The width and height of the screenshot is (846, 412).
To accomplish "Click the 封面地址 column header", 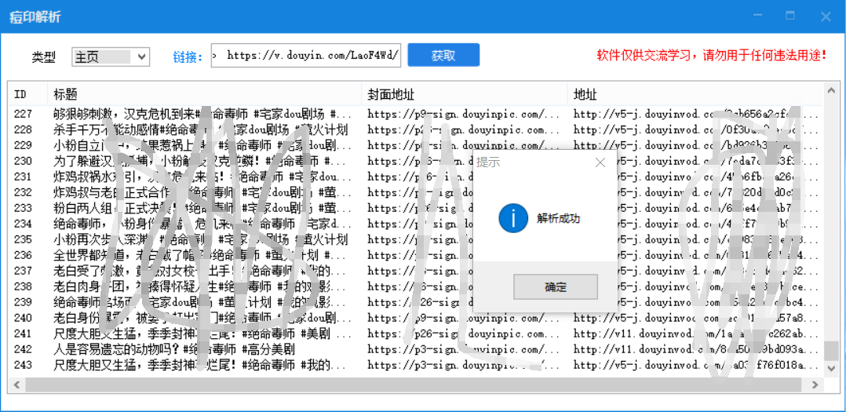I will click(x=391, y=95).
